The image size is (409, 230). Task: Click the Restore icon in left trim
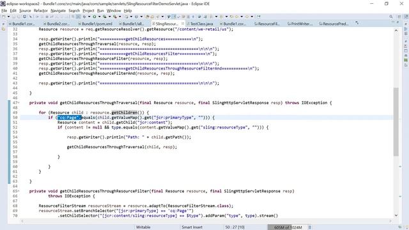point(3,24)
